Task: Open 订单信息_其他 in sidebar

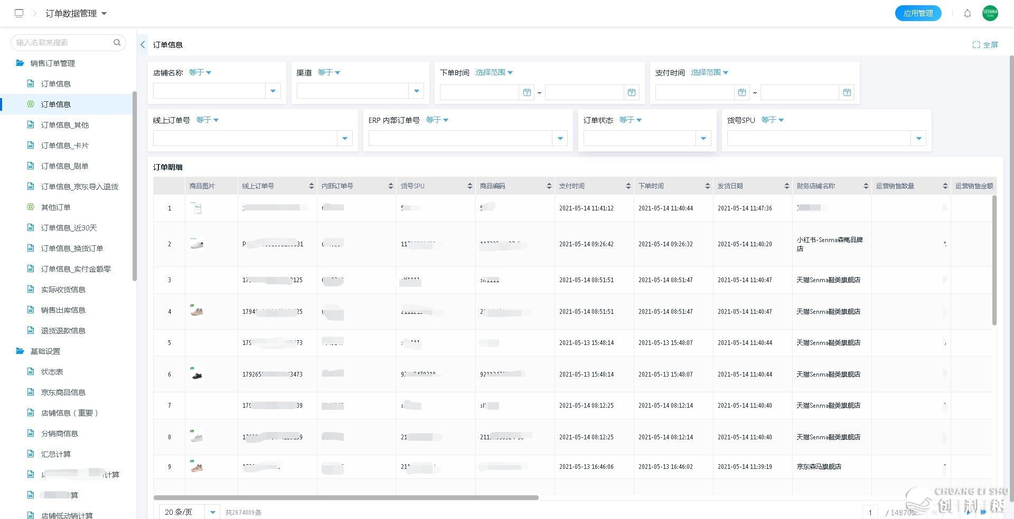Action: pos(65,125)
